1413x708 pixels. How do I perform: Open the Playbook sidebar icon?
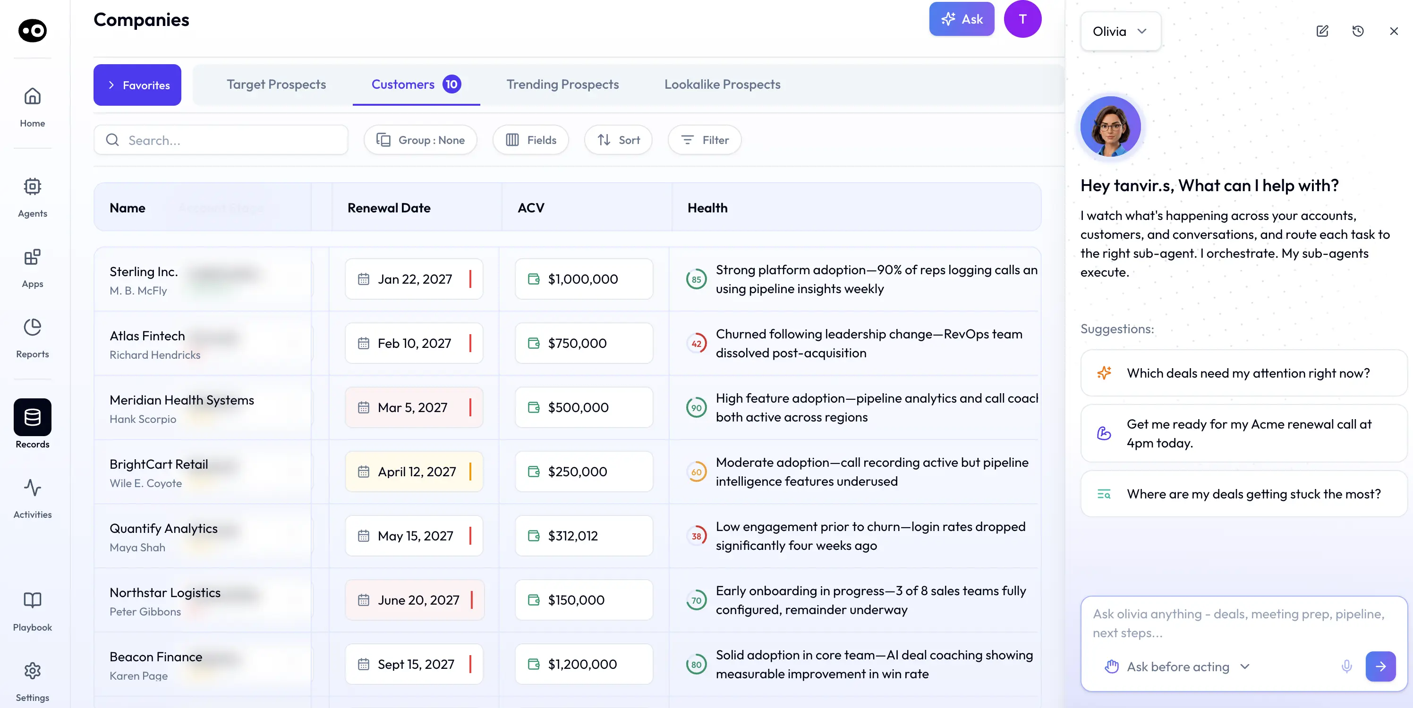click(33, 600)
